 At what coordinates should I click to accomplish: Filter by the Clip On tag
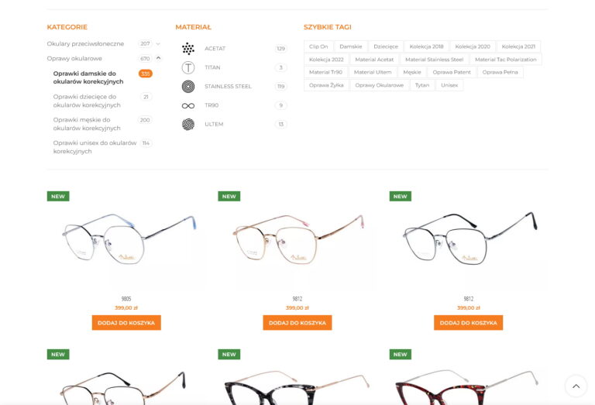[x=318, y=46]
